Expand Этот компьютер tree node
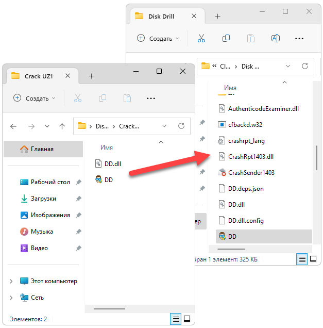This screenshot has width=323, height=328. pos(11,281)
